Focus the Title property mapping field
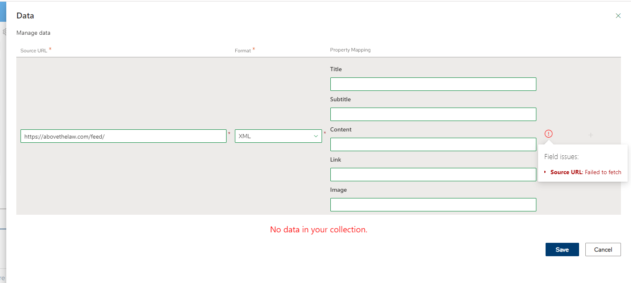The image size is (631, 283). click(x=433, y=84)
